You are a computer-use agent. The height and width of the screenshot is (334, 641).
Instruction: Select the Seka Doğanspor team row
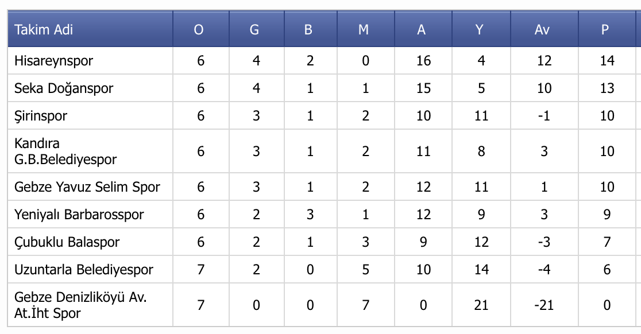64,88
